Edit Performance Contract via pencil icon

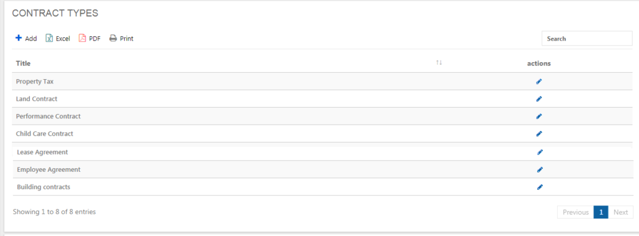539,116
